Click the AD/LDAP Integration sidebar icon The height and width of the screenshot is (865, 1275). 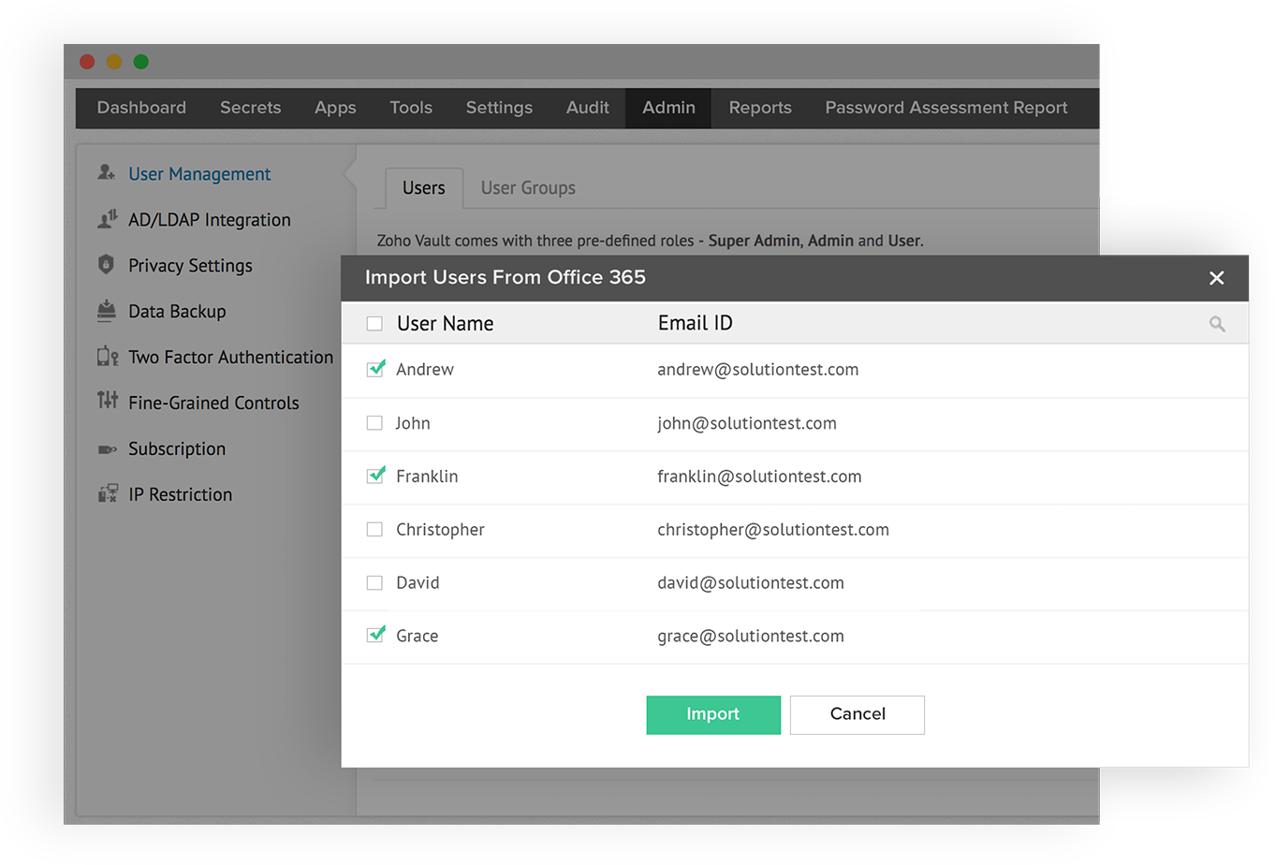click(107, 219)
